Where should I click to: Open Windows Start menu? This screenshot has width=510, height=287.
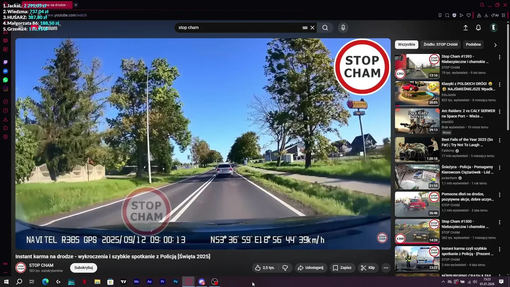[x=6, y=282]
